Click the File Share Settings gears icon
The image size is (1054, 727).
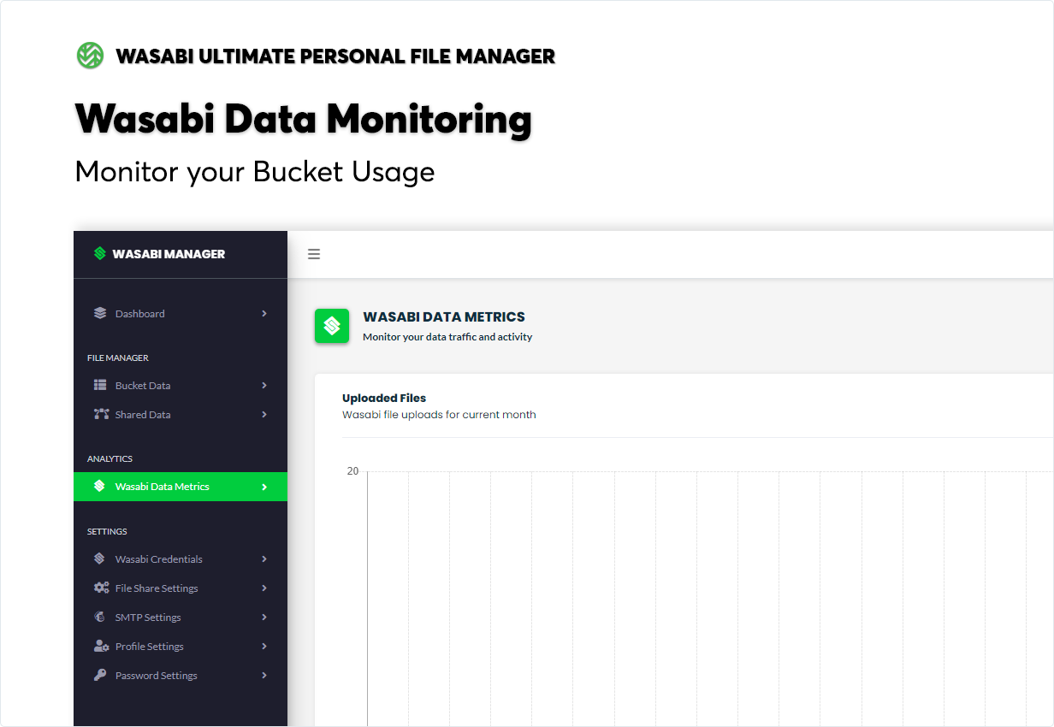pyautogui.click(x=100, y=588)
